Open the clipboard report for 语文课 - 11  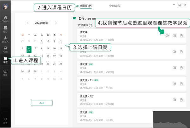click(x=181, y=84)
